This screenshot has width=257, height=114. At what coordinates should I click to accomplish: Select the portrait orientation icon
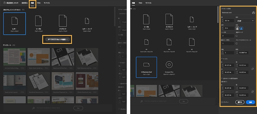(x=237, y=28)
